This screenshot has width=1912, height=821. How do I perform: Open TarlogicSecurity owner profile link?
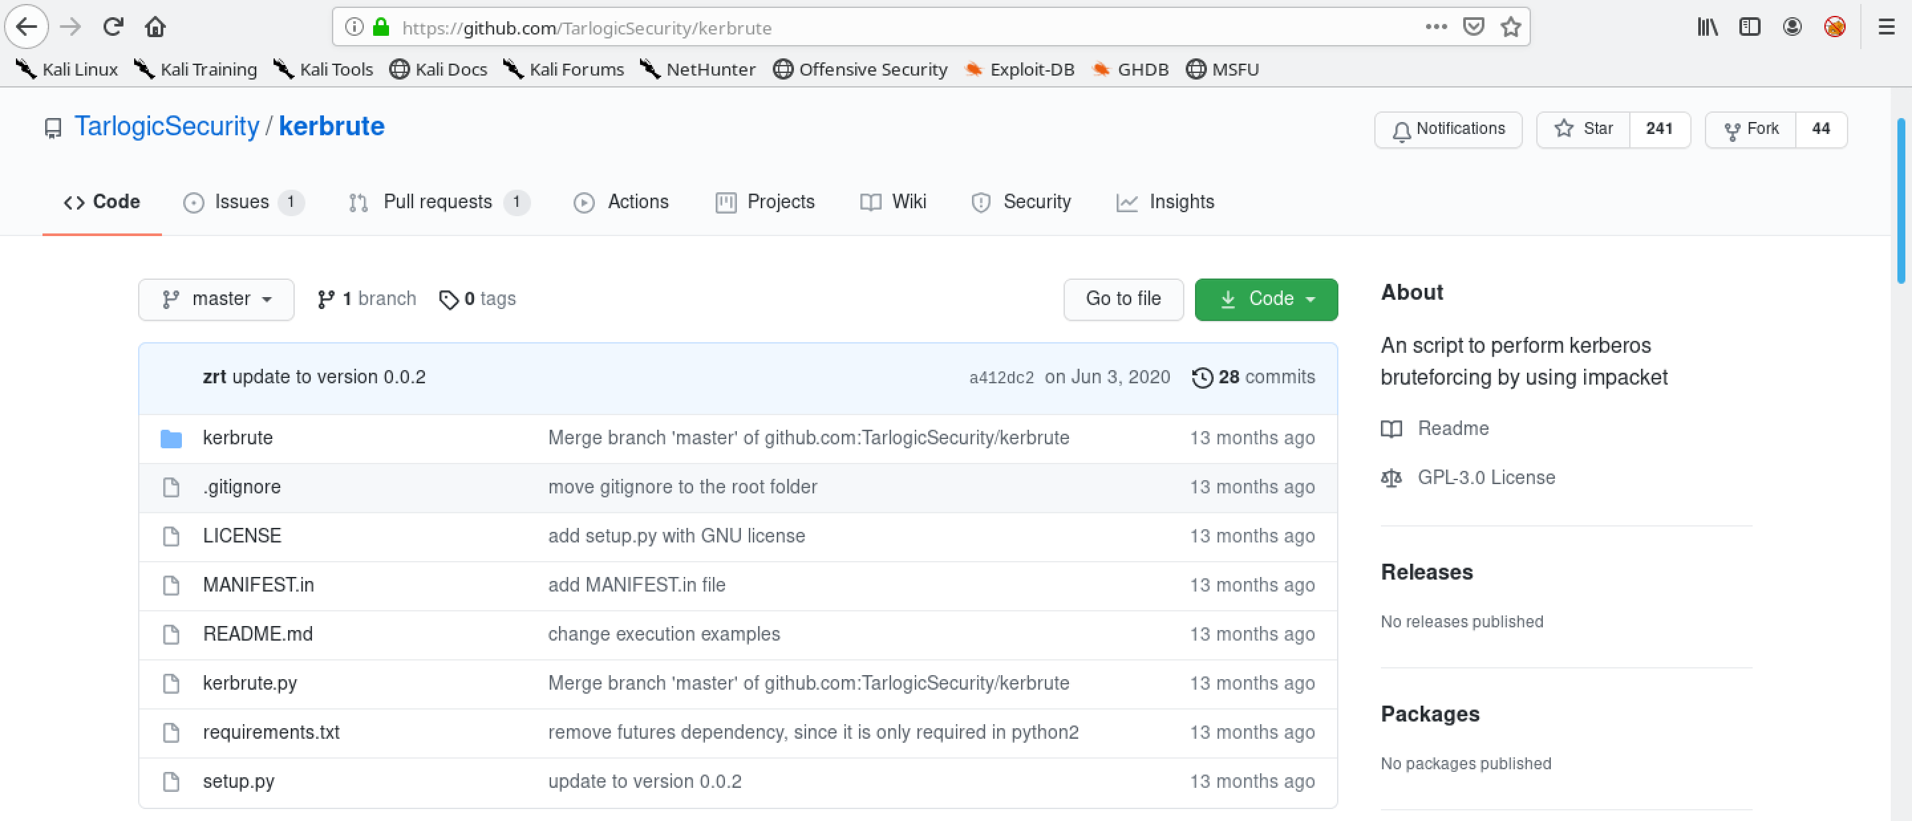167,126
